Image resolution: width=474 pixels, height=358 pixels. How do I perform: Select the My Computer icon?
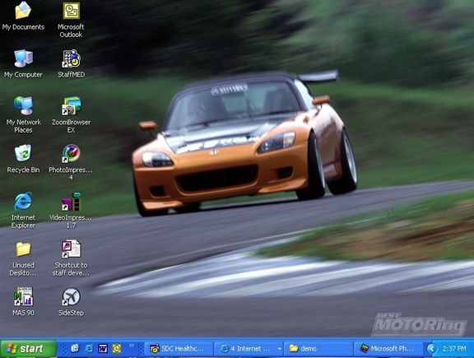pyautogui.click(x=23, y=63)
